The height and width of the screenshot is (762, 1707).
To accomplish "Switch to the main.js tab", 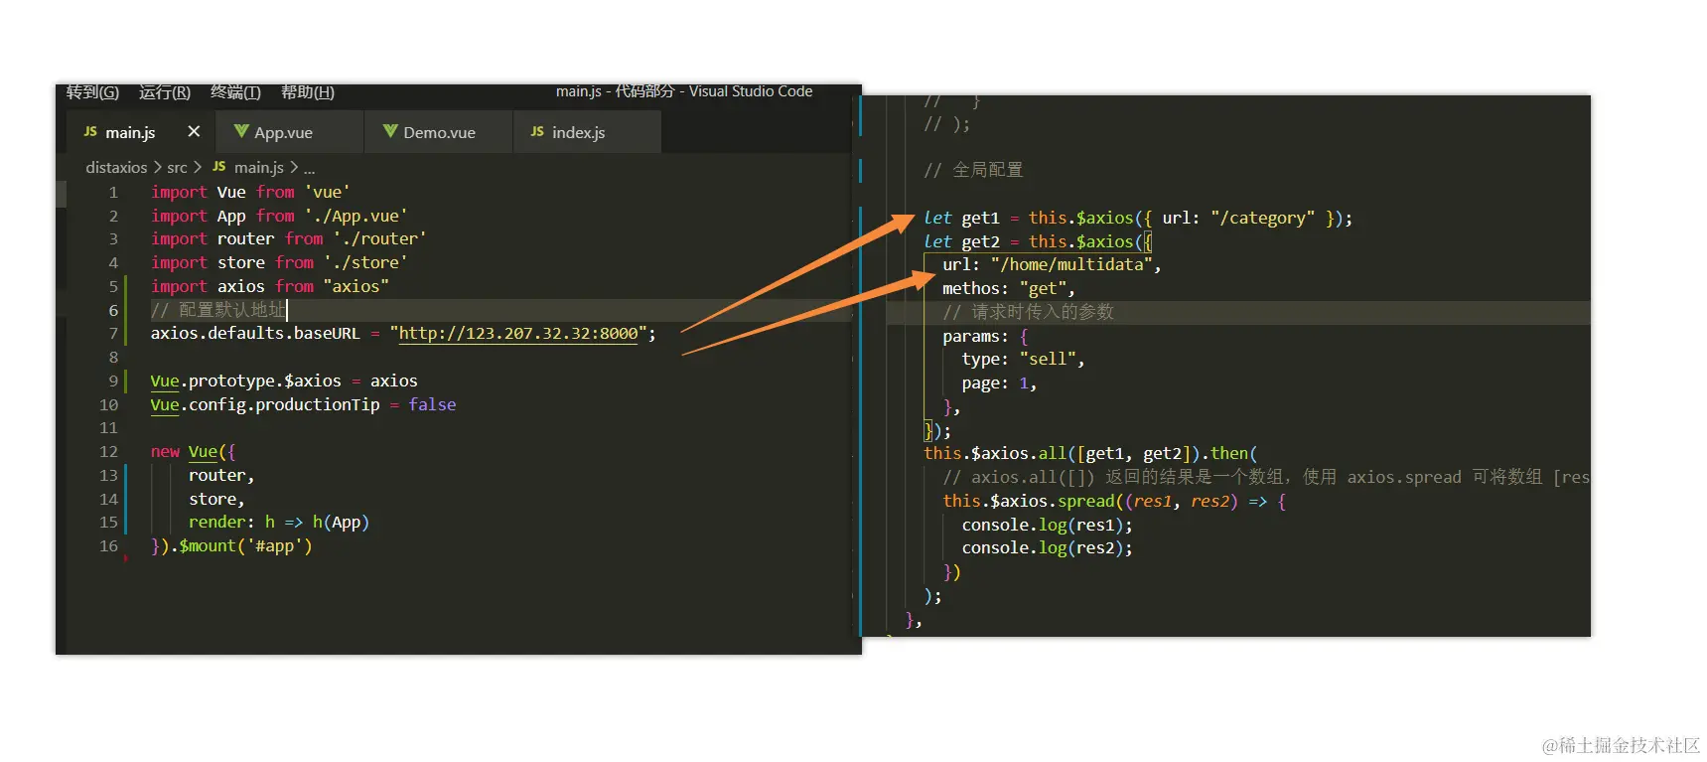I will [x=130, y=132].
